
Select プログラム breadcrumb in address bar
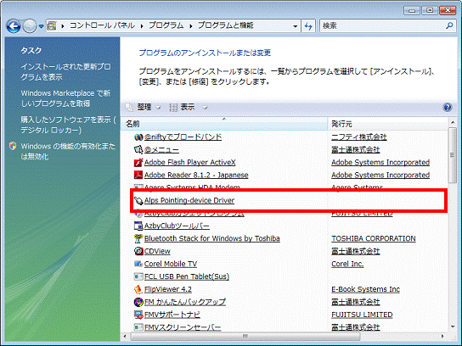[x=166, y=25]
